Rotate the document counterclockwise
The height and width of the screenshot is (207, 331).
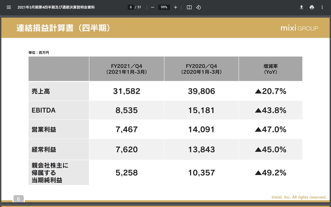(198, 7)
